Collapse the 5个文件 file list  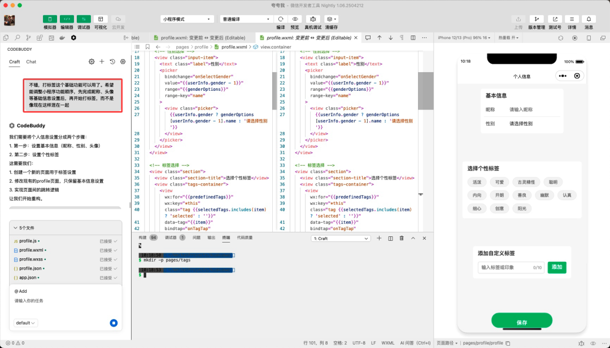click(x=15, y=228)
